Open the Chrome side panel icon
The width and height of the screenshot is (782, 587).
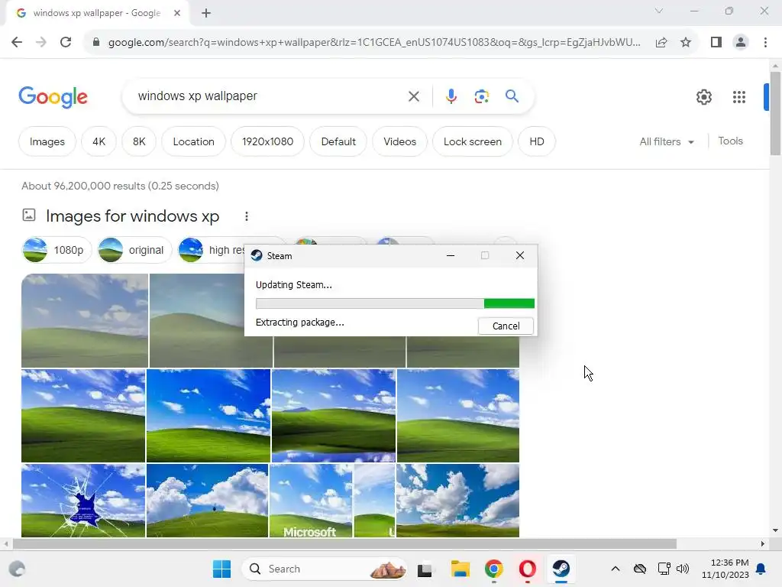tap(716, 43)
